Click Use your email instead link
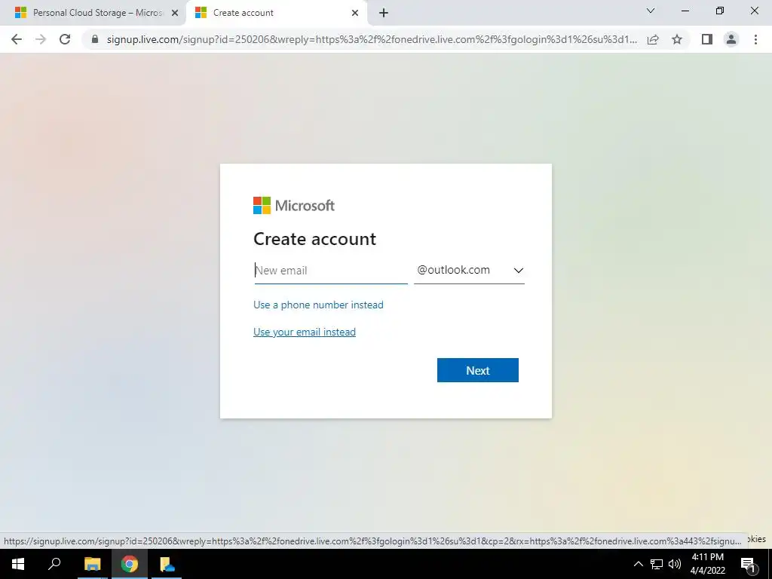The width and height of the screenshot is (772, 579). tap(305, 332)
